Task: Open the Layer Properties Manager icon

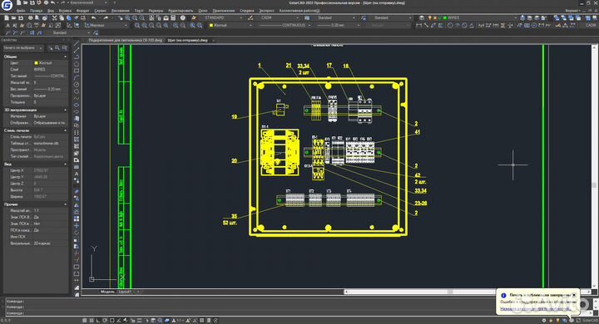Action: coord(422,18)
